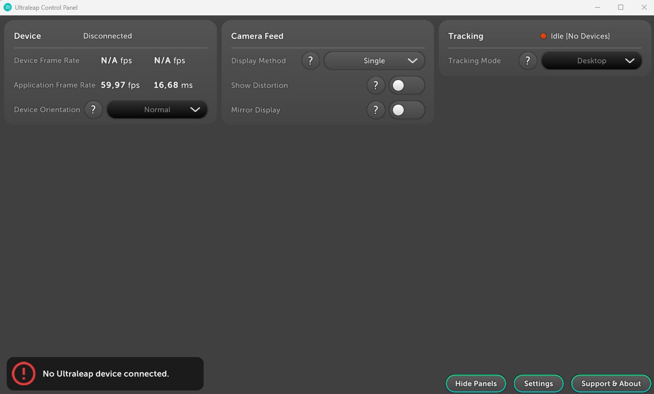This screenshot has width=654, height=394.
Task: Click the No Ultraleap device connected message
Action: coord(106,373)
